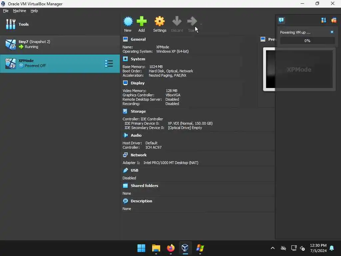Screen dimensions: 341x256
Task: Click the Intel PRO/1000 adapter text
Action: (171, 163)
